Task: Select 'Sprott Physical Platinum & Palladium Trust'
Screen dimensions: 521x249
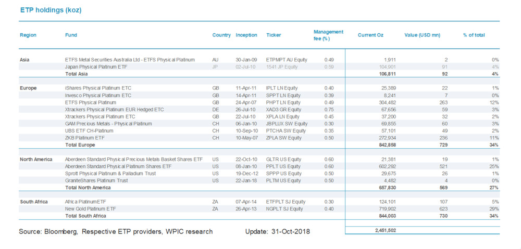Action: (x=110, y=174)
